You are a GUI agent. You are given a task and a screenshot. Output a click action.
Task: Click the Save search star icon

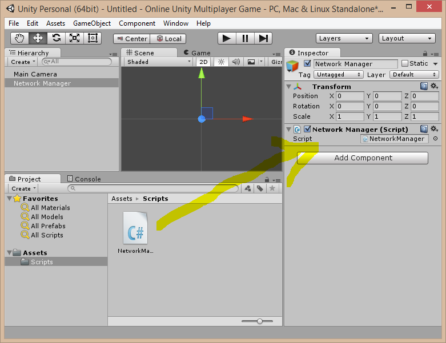[x=272, y=188]
